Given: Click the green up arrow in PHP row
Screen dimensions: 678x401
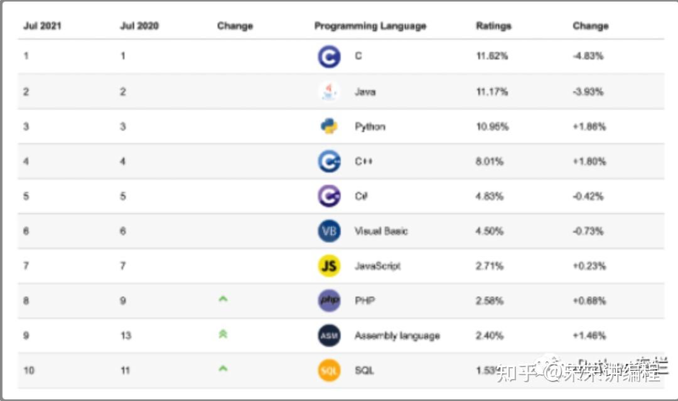Looking at the screenshot, I should (223, 299).
